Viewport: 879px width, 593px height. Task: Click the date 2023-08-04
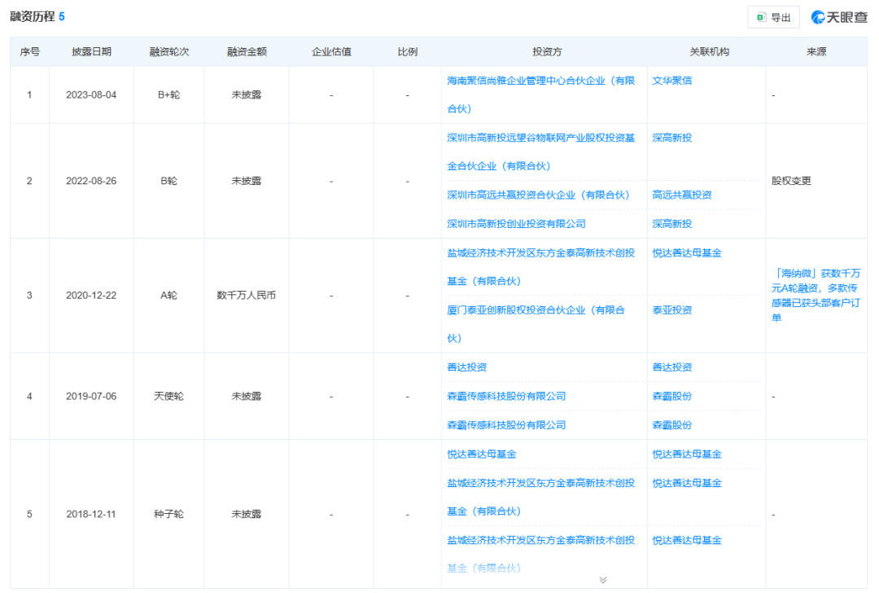point(91,94)
